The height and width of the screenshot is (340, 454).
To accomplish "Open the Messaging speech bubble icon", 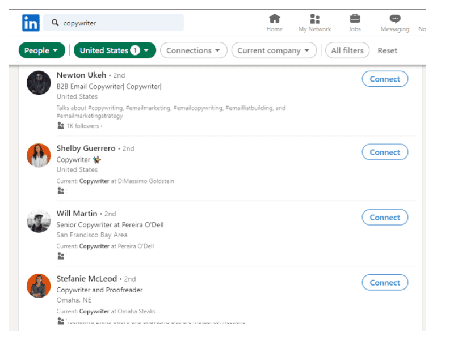I will (395, 19).
